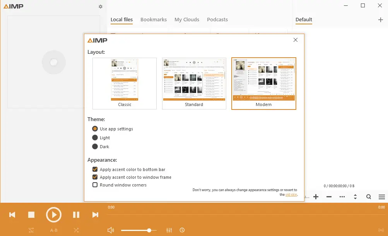
Task: Enable A-B repeat section
Action: click(54, 230)
